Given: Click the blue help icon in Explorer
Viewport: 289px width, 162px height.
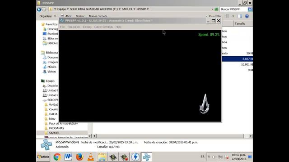Looking at the screenshot, I should click(247, 16).
